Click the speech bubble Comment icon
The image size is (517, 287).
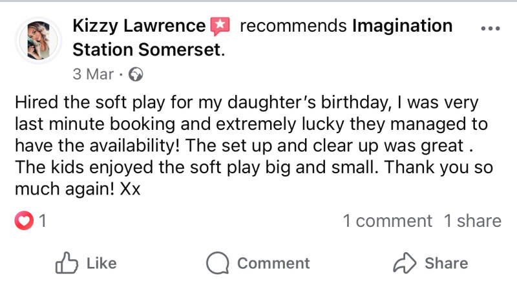coord(218,263)
